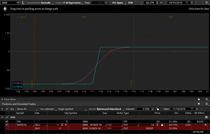Open calendar icon for 10/15/2016 date
Viewport: 210px width, 134px height.
(187, 3)
